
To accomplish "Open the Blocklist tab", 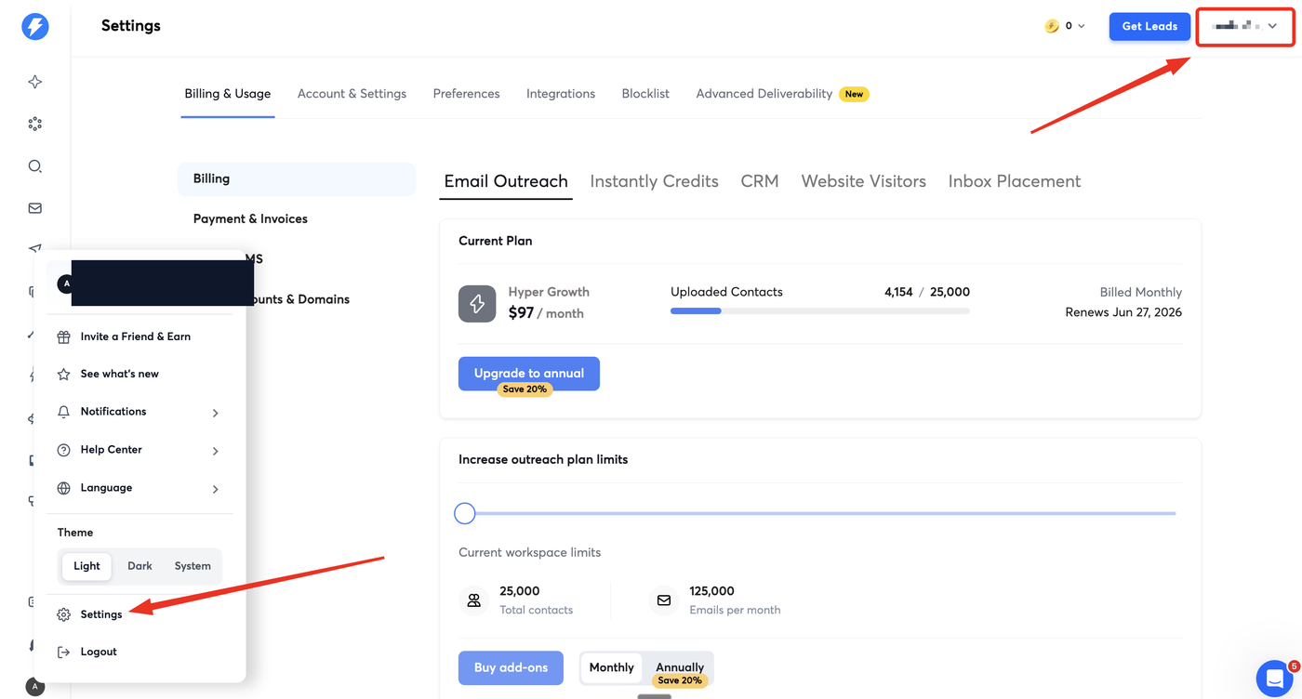I will tap(645, 94).
